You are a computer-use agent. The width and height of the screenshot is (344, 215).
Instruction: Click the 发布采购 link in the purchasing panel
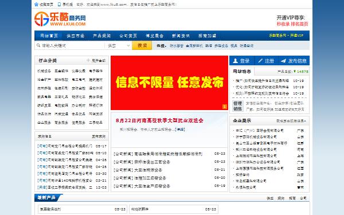pyautogui.click(x=99, y=136)
